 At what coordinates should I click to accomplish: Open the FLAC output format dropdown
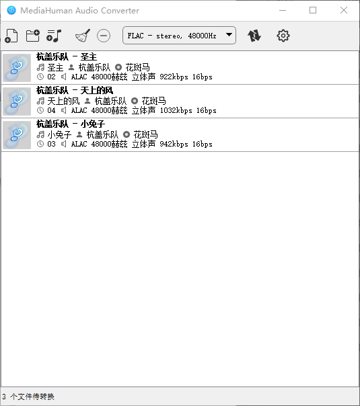click(x=179, y=36)
